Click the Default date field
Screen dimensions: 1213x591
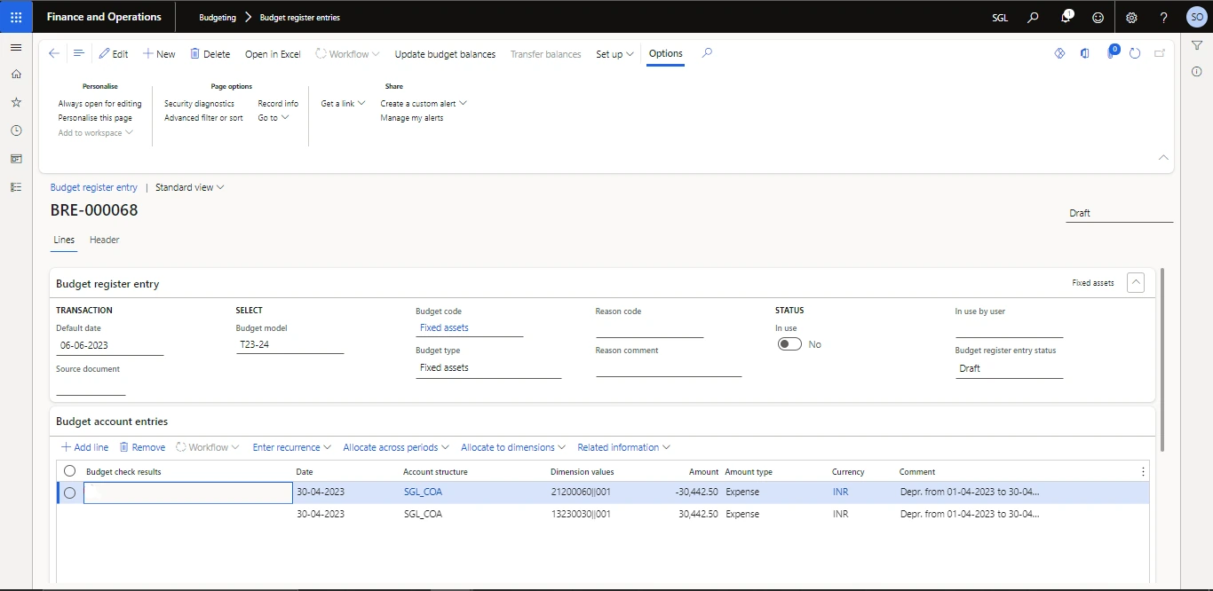coord(110,345)
